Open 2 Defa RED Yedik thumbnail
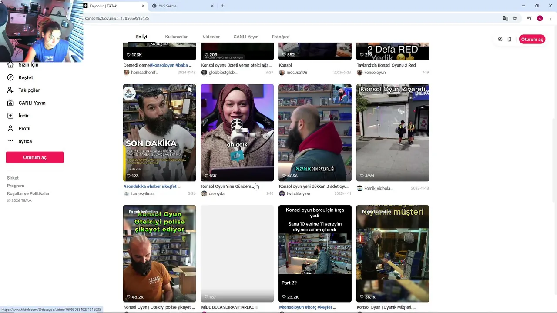The width and height of the screenshot is (557, 313). tap(393, 51)
